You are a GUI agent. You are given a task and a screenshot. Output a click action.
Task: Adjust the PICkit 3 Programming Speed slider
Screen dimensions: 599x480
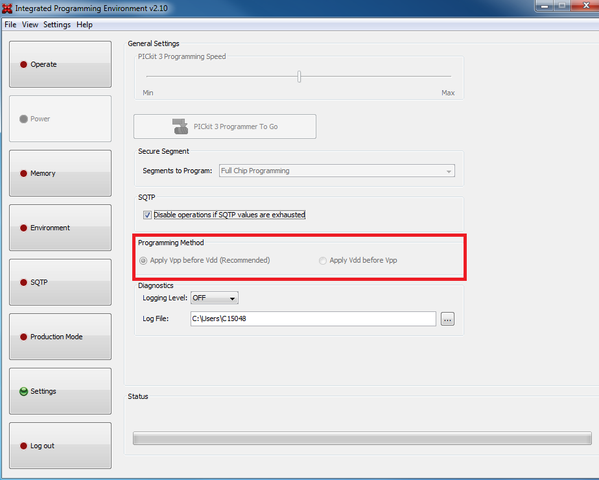[x=299, y=76]
